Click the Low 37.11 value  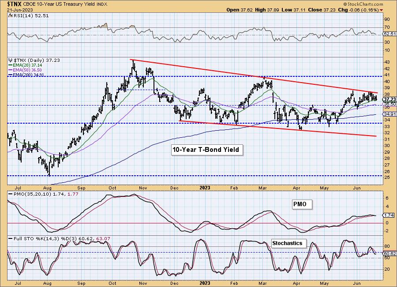295,10
